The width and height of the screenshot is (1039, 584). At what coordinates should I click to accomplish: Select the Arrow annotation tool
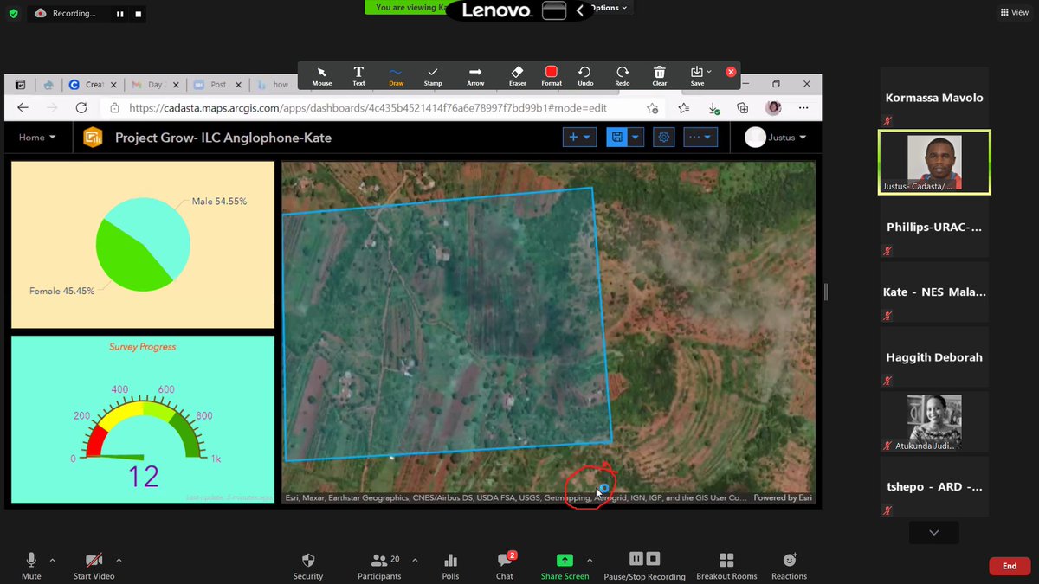click(474, 75)
